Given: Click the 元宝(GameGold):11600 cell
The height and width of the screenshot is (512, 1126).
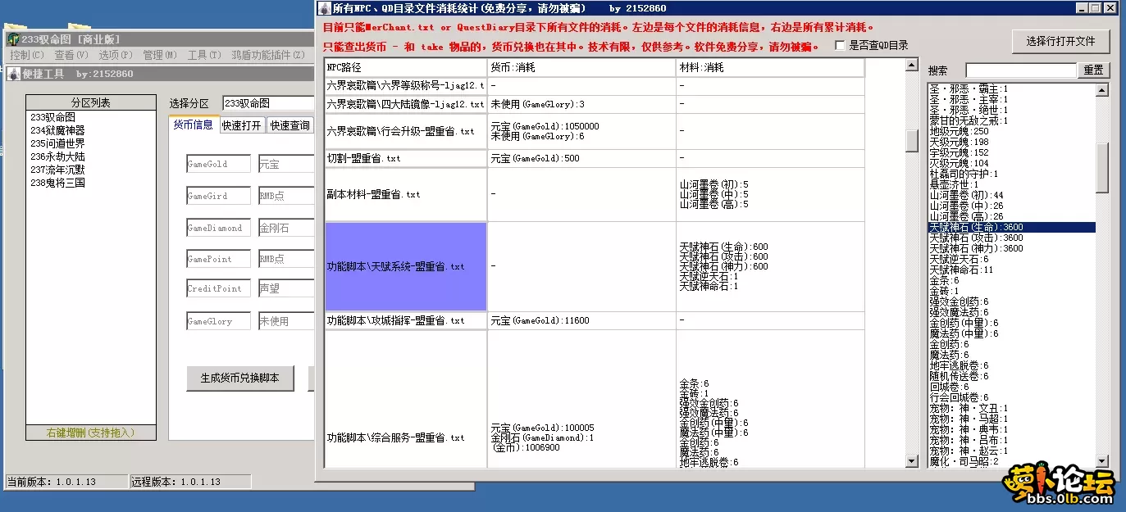Looking at the screenshot, I should click(581, 320).
